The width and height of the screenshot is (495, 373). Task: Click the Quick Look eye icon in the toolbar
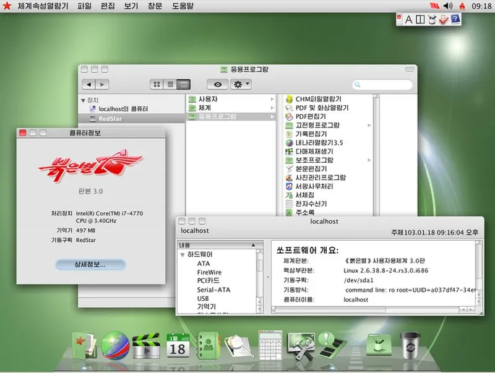pos(219,84)
